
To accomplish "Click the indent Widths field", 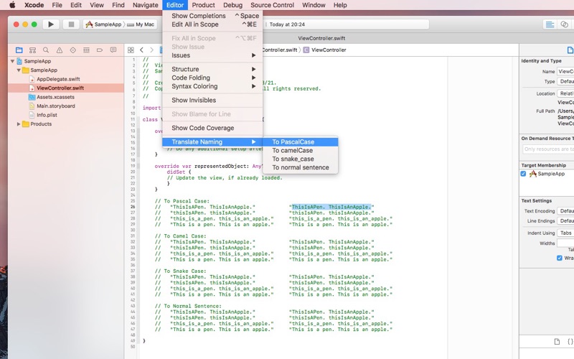I will (565, 243).
